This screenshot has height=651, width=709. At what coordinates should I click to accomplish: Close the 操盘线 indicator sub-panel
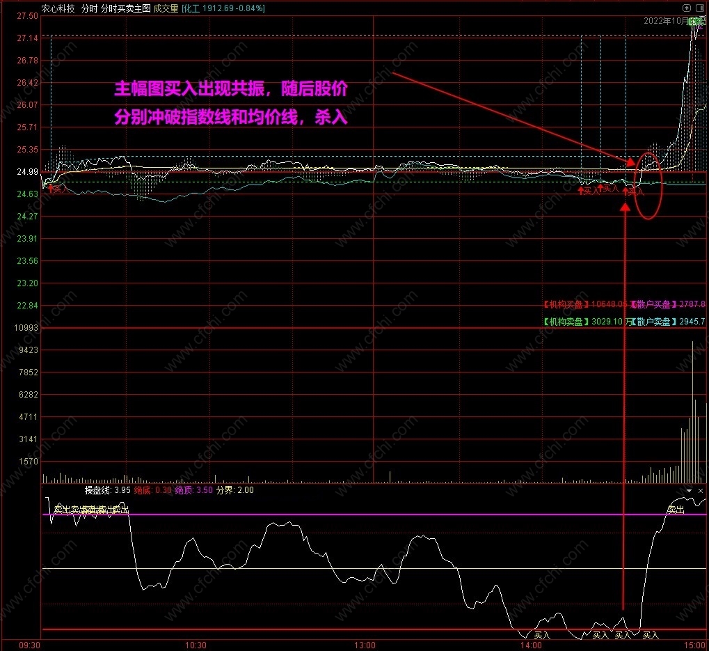(701, 491)
